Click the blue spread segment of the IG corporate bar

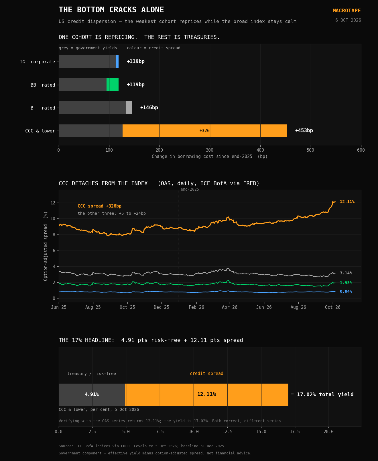(117, 62)
